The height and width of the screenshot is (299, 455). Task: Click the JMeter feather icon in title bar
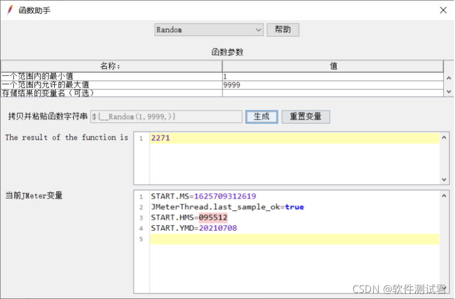pos(10,10)
